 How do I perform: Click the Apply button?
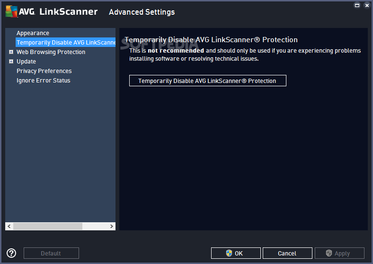(x=339, y=253)
